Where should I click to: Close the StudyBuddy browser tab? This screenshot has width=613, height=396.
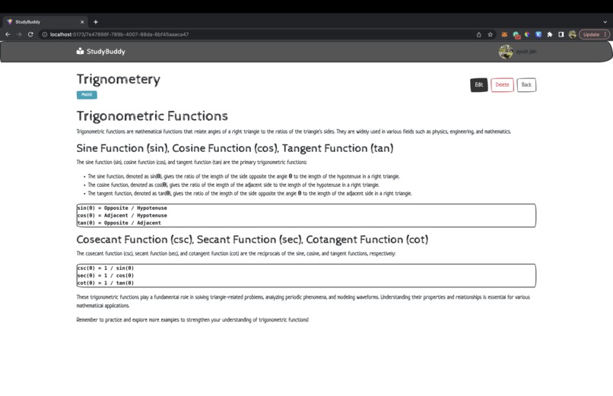tap(82, 22)
